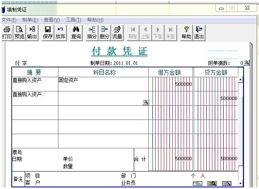Open the 帮助(H) menu
The height and width of the screenshot is (189, 259).
(95, 20)
